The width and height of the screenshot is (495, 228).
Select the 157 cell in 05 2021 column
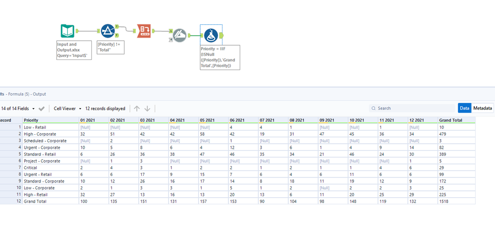pyautogui.click(x=214, y=201)
